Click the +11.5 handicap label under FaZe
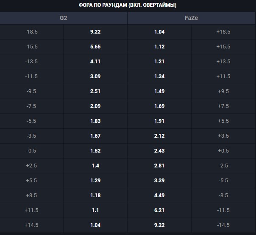The height and width of the screenshot is (235, 256). coord(223,76)
